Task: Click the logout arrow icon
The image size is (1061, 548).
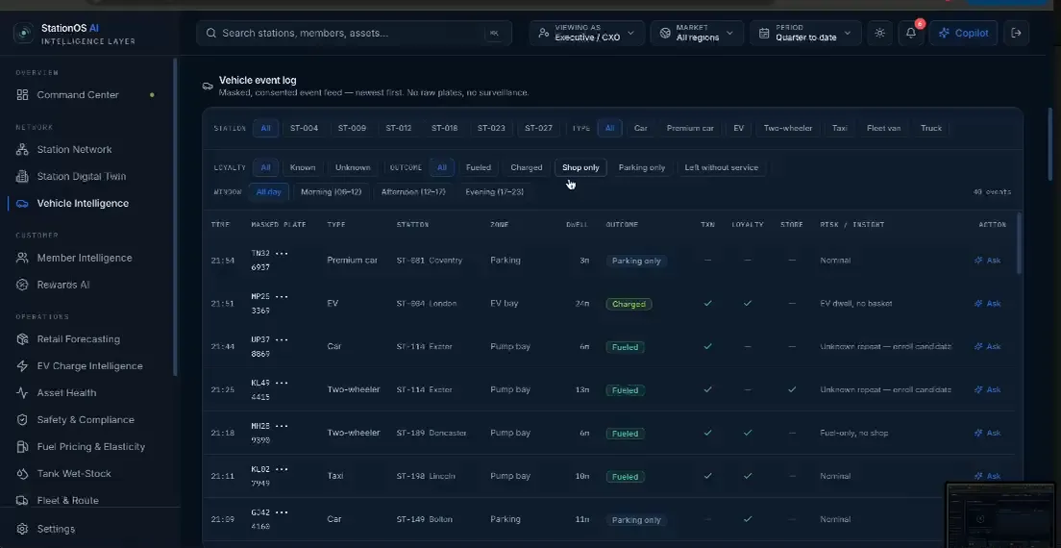Action: tap(1016, 33)
